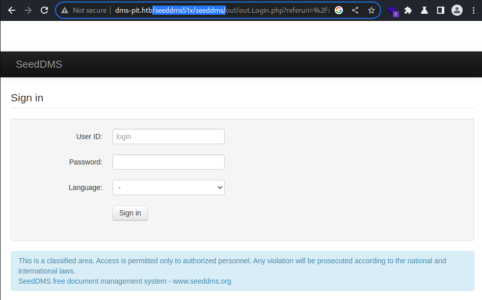The width and height of the screenshot is (482, 300).
Task: Focus the Password field
Action: pyautogui.click(x=169, y=162)
